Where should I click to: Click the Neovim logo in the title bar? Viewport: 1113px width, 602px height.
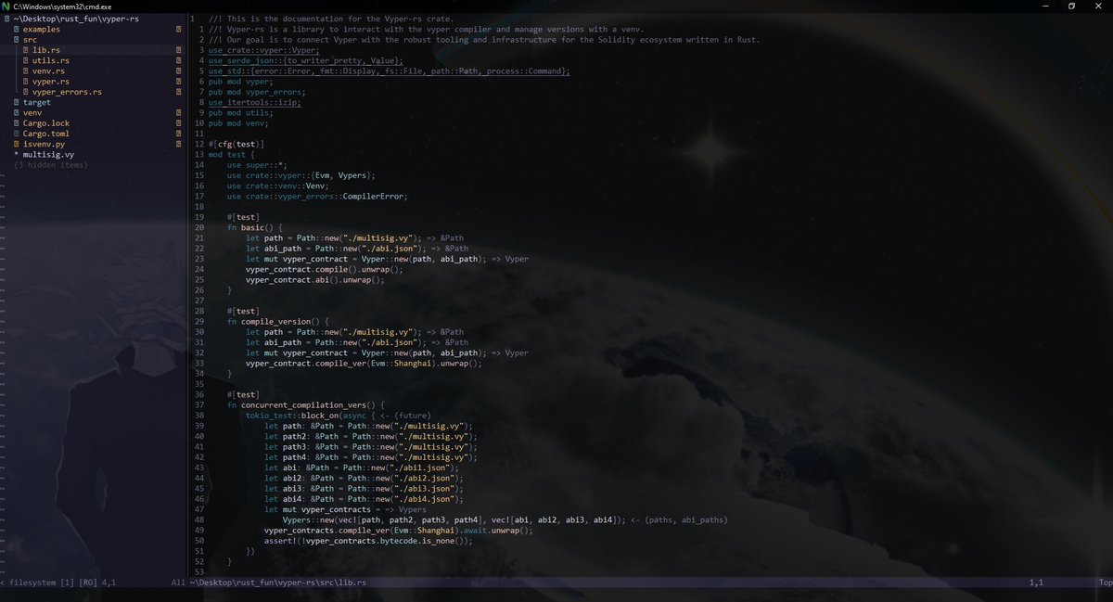click(x=7, y=6)
